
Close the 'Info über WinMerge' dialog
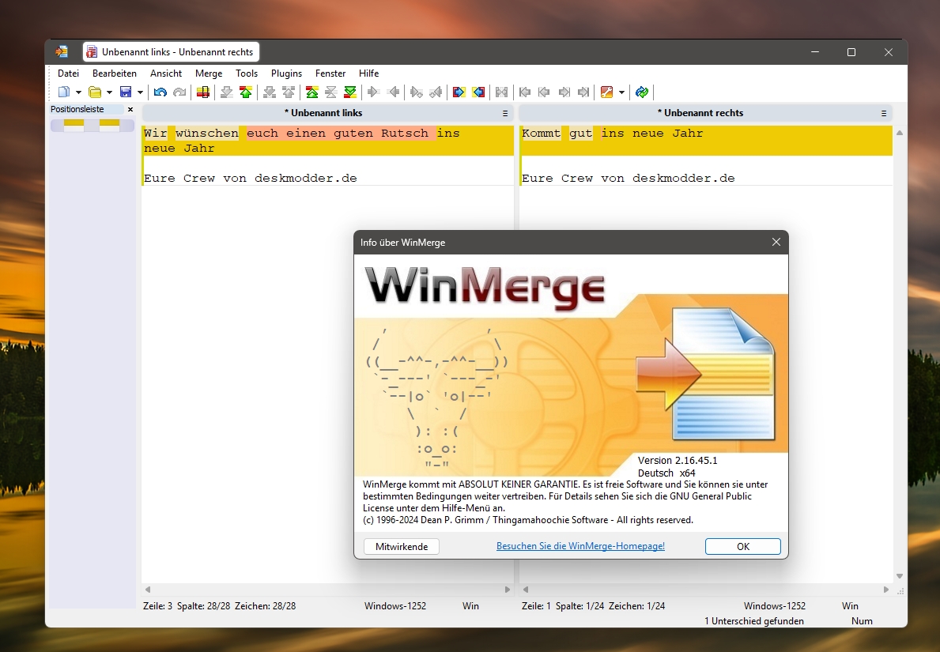[776, 242]
